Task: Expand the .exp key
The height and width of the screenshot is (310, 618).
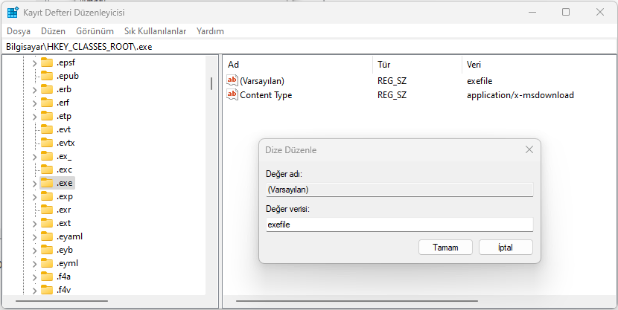Action: (x=34, y=197)
